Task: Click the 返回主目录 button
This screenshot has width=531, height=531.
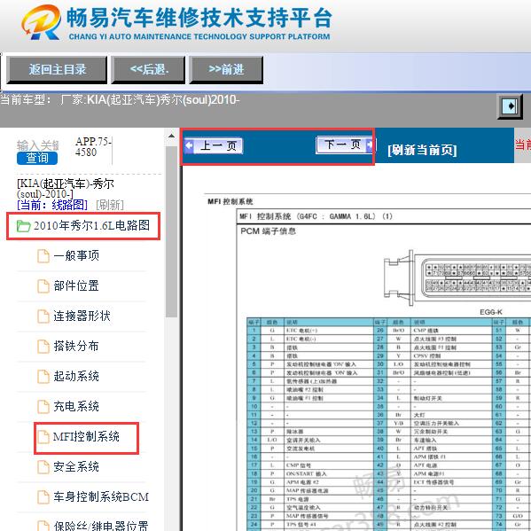Action: [57, 70]
